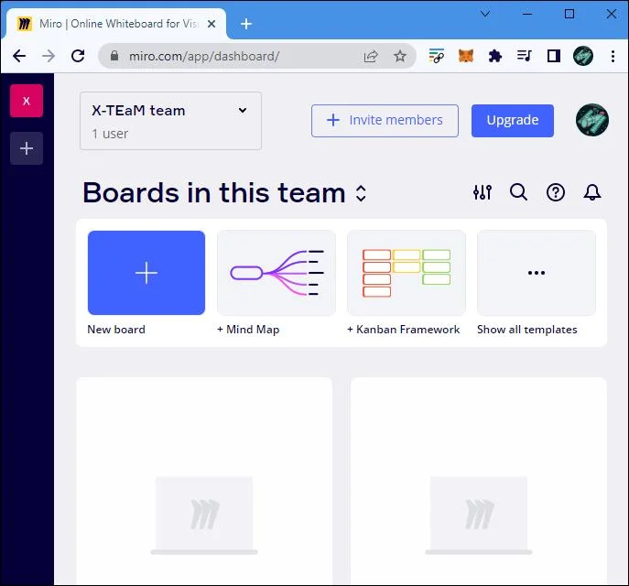Click the + Kanban Framework label
This screenshot has height=586, width=629.
click(403, 330)
